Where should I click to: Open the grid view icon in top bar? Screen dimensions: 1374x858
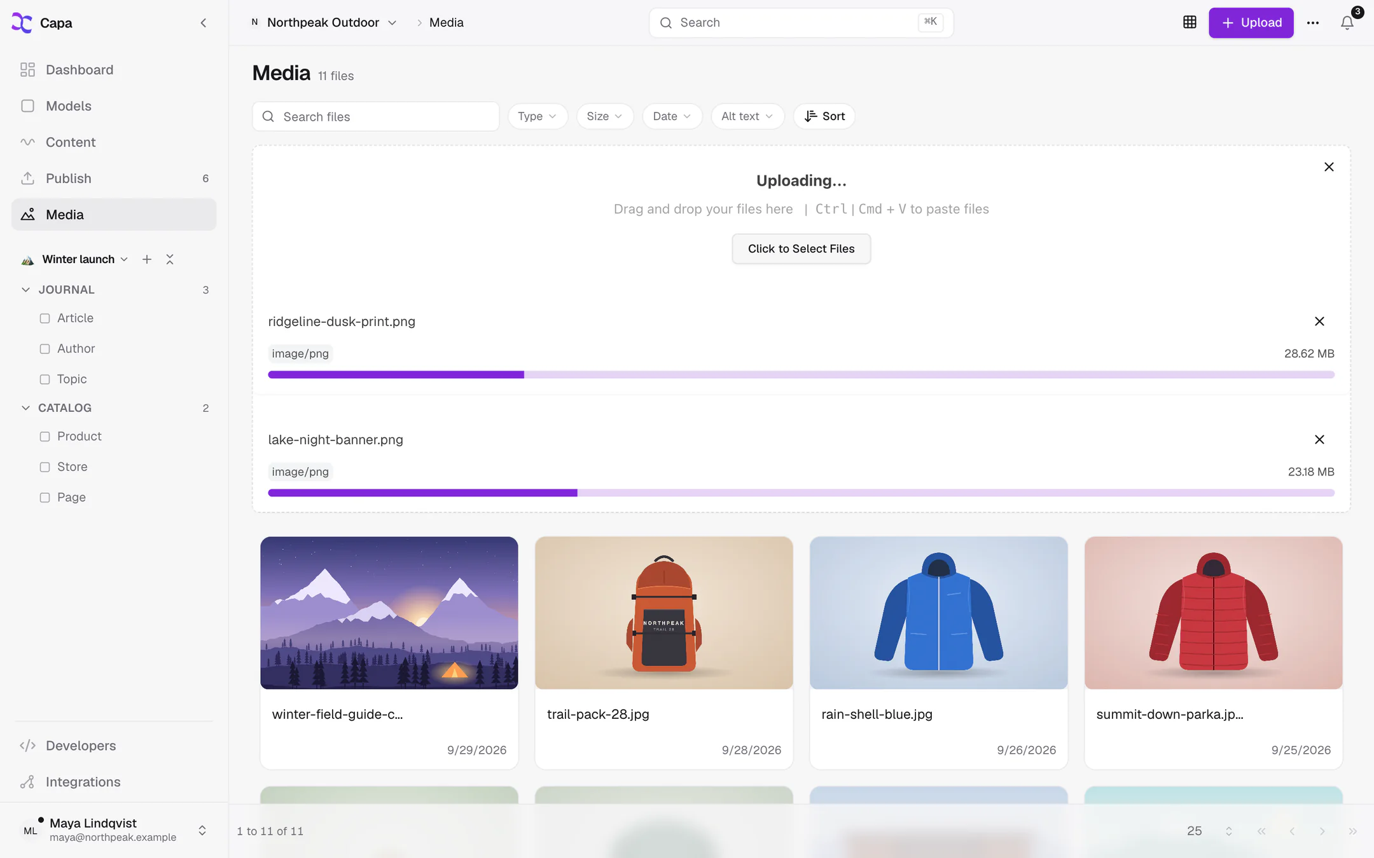point(1190,22)
